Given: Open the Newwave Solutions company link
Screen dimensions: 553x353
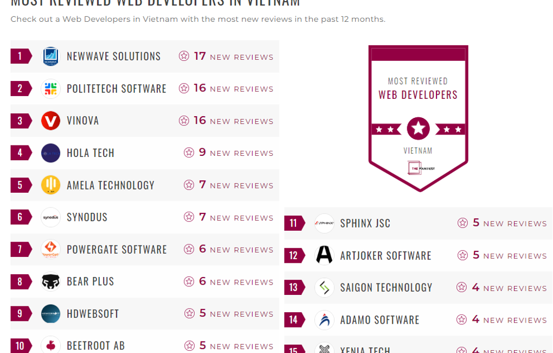Looking at the screenshot, I should 114,56.
